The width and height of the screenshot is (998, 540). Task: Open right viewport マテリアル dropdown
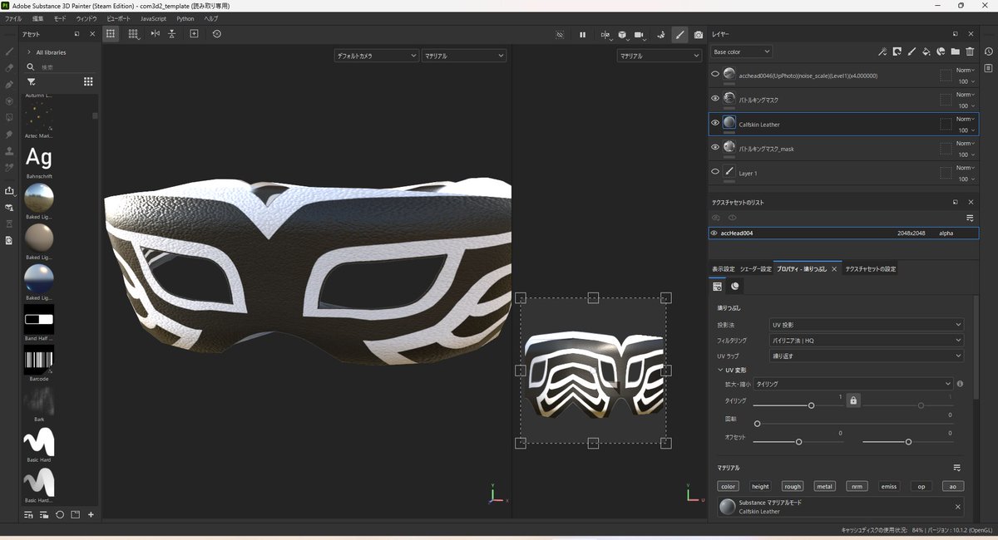coord(660,56)
